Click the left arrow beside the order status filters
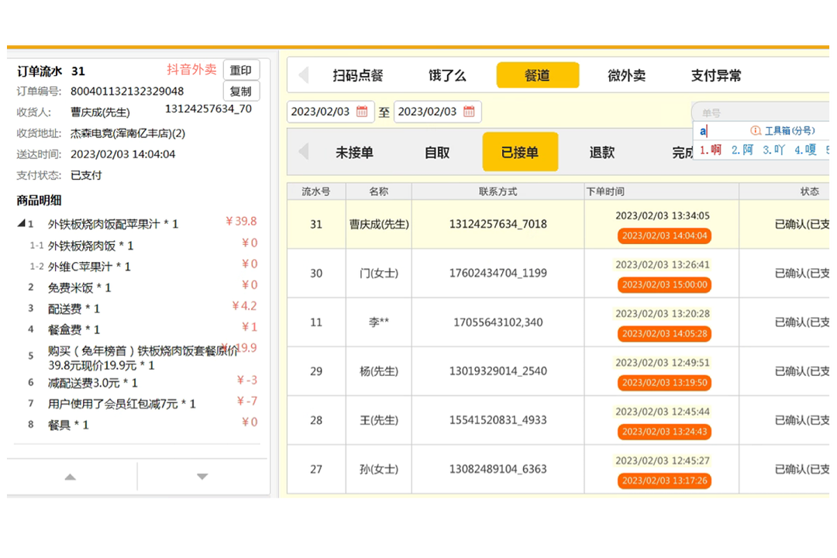This screenshot has width=837, height=558. click(302, 153)
